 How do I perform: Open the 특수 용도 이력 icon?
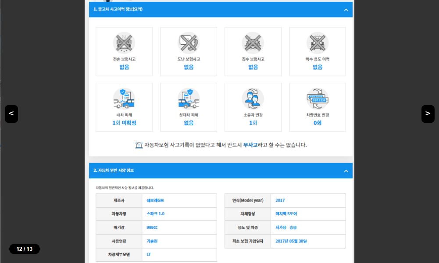(317, 43)
